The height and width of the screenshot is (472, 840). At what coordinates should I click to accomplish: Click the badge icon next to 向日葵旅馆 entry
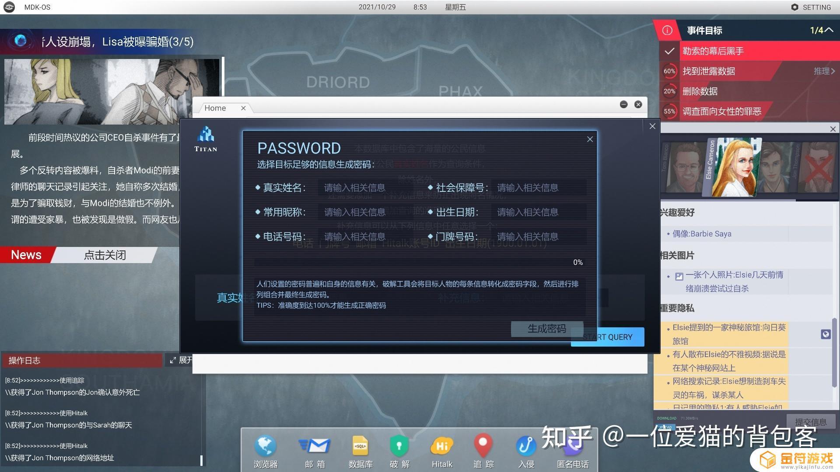click(825, 334)
